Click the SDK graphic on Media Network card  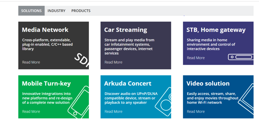(x=82, y=61)
